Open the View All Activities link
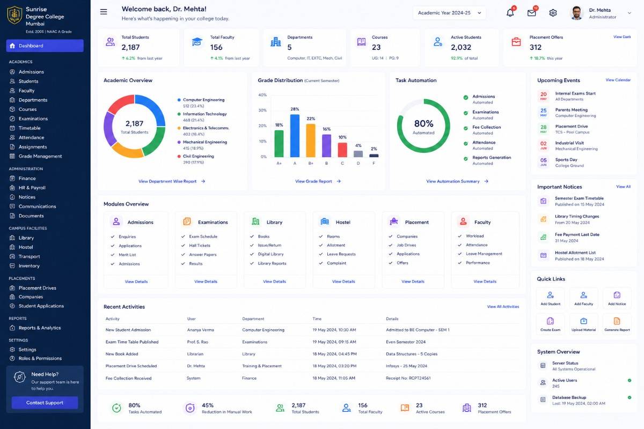The image size is (644, 429). click(x=503, y=307)
